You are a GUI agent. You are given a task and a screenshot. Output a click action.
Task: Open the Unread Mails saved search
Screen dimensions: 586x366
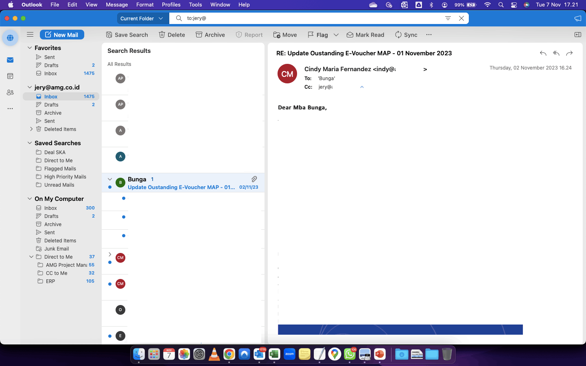point(61,185)
